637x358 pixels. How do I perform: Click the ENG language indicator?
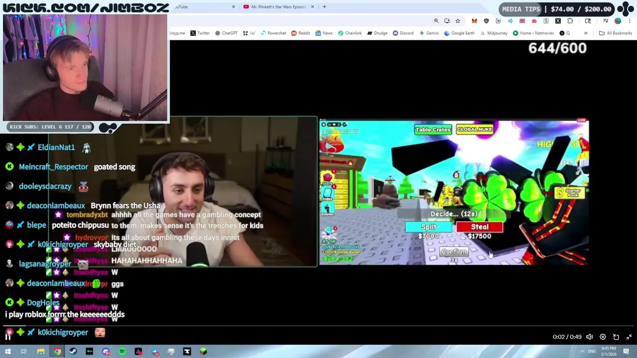(x=592, y=352)
